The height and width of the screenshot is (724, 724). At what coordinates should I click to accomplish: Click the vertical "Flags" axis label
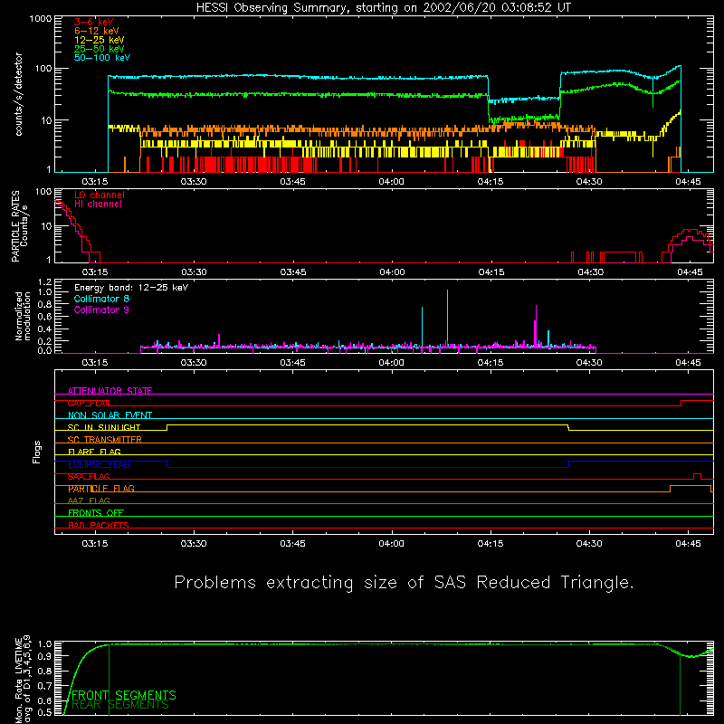(36, 452)
